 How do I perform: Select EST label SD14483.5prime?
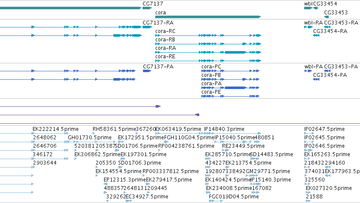pyautogui.click(x=272, y=154)
